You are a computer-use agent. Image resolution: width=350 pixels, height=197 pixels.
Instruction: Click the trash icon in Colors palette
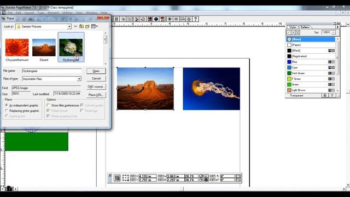point(332,95)
